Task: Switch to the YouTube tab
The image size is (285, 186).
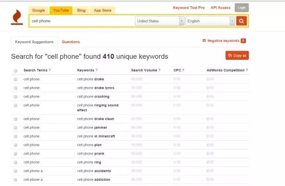Action: (x=61, y=10)
